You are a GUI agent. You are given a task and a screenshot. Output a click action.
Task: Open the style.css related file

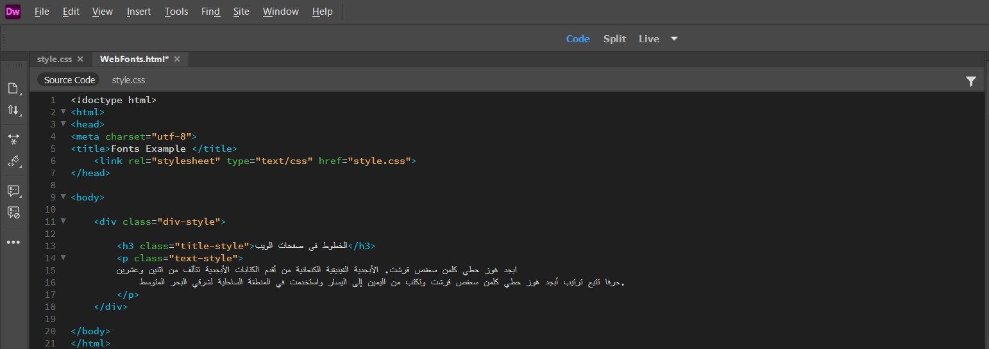coord(128,80)
